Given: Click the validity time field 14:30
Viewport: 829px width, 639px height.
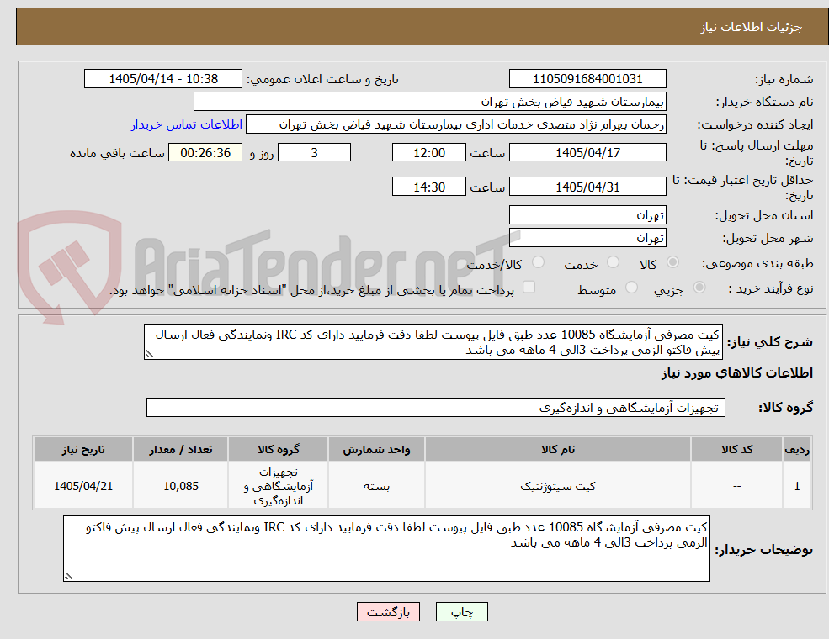Looking at the screenshot, I should [428, 187].
